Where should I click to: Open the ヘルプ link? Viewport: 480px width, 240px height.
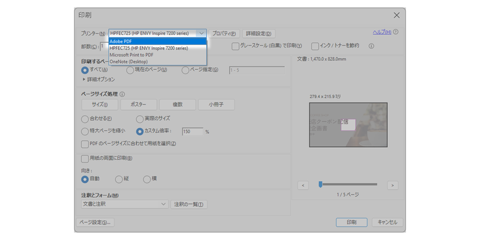(x=381, y=32)
